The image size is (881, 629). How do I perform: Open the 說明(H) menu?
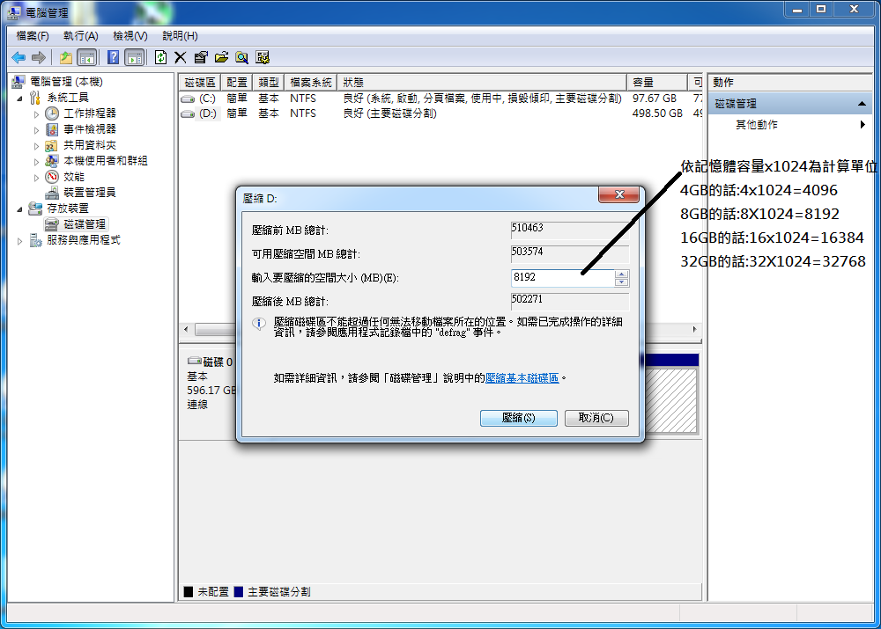point(180,36)
